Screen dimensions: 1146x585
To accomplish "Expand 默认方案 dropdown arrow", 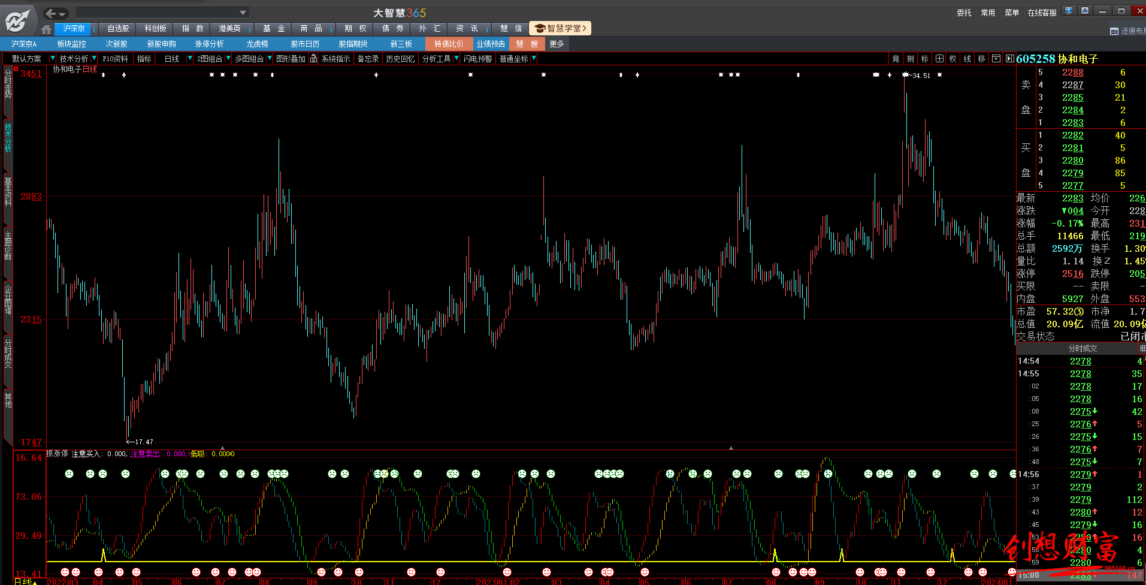I will click(x=53, y=58).
